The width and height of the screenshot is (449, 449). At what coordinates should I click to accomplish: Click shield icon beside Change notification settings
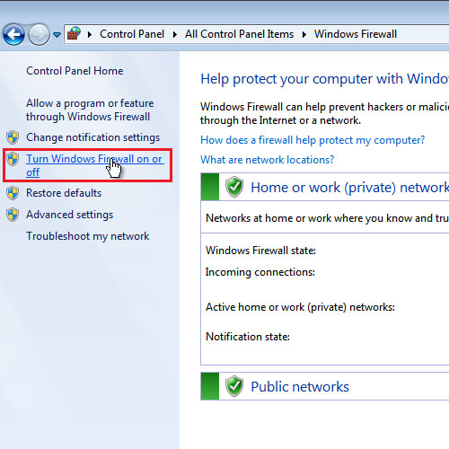click(x=13, y=137)
